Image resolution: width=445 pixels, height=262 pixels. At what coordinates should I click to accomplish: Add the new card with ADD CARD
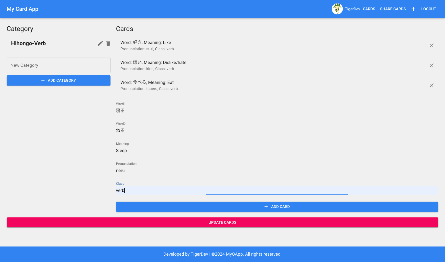coord(277,207)
